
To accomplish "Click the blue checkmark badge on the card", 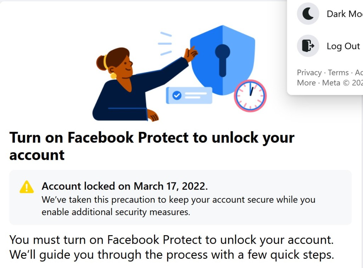I will pyautogui.click(x=177, y=95).
